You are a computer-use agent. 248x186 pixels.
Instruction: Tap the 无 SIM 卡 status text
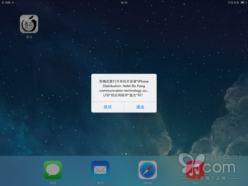click(x=7, y=2)
